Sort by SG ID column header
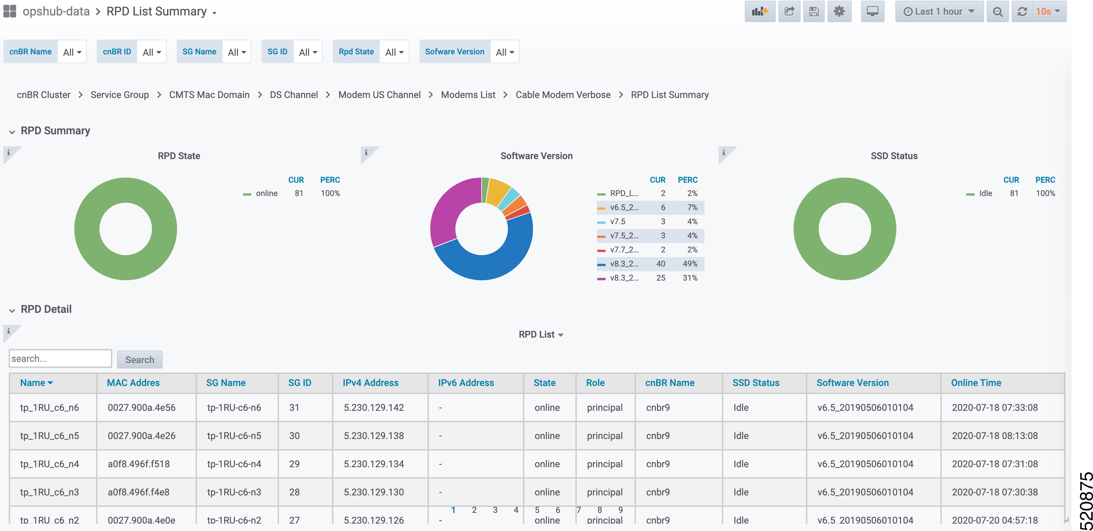Viewport: 1093px width, 531px height. coord(299,383)
